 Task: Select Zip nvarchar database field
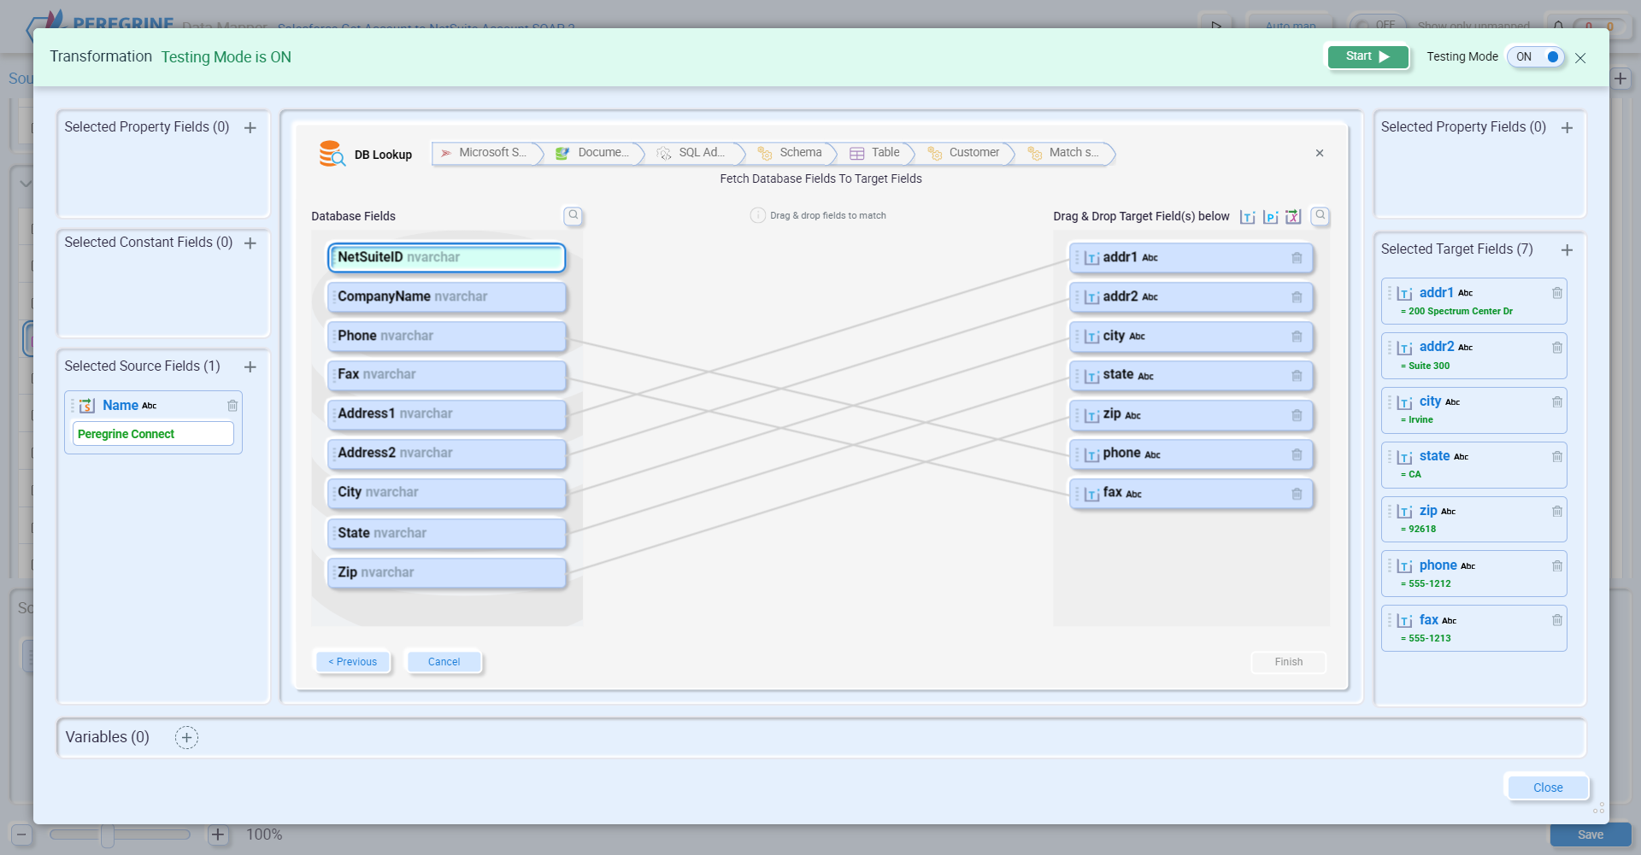[x=446, y=572]
